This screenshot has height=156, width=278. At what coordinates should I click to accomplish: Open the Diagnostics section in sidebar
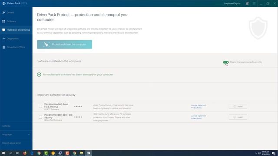coord(16,39)
